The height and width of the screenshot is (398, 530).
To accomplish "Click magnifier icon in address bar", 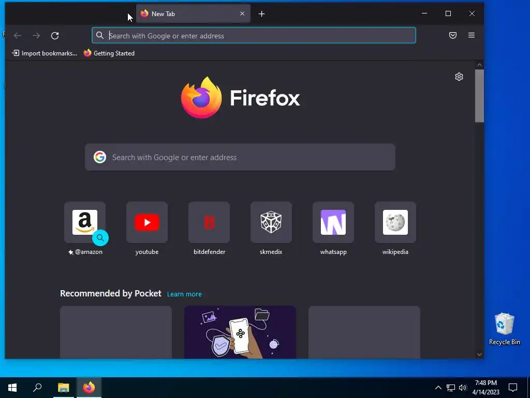I will 100,36.
